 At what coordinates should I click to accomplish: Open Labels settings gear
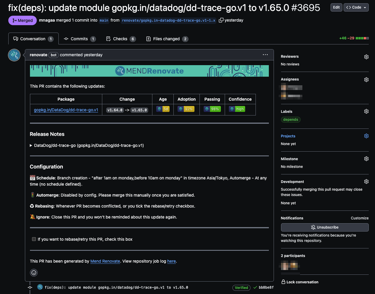pos(366,111)
